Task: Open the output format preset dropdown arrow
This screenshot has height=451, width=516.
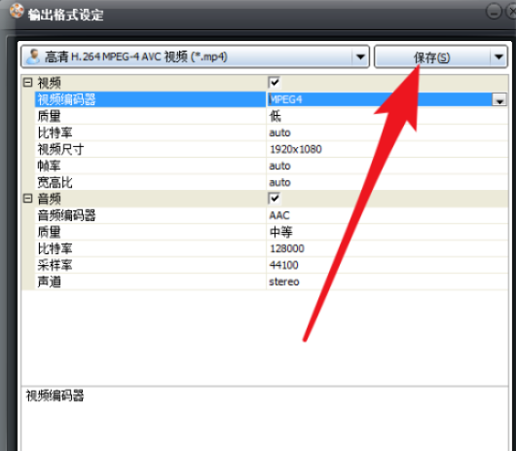Action: [x=360, y=57]
